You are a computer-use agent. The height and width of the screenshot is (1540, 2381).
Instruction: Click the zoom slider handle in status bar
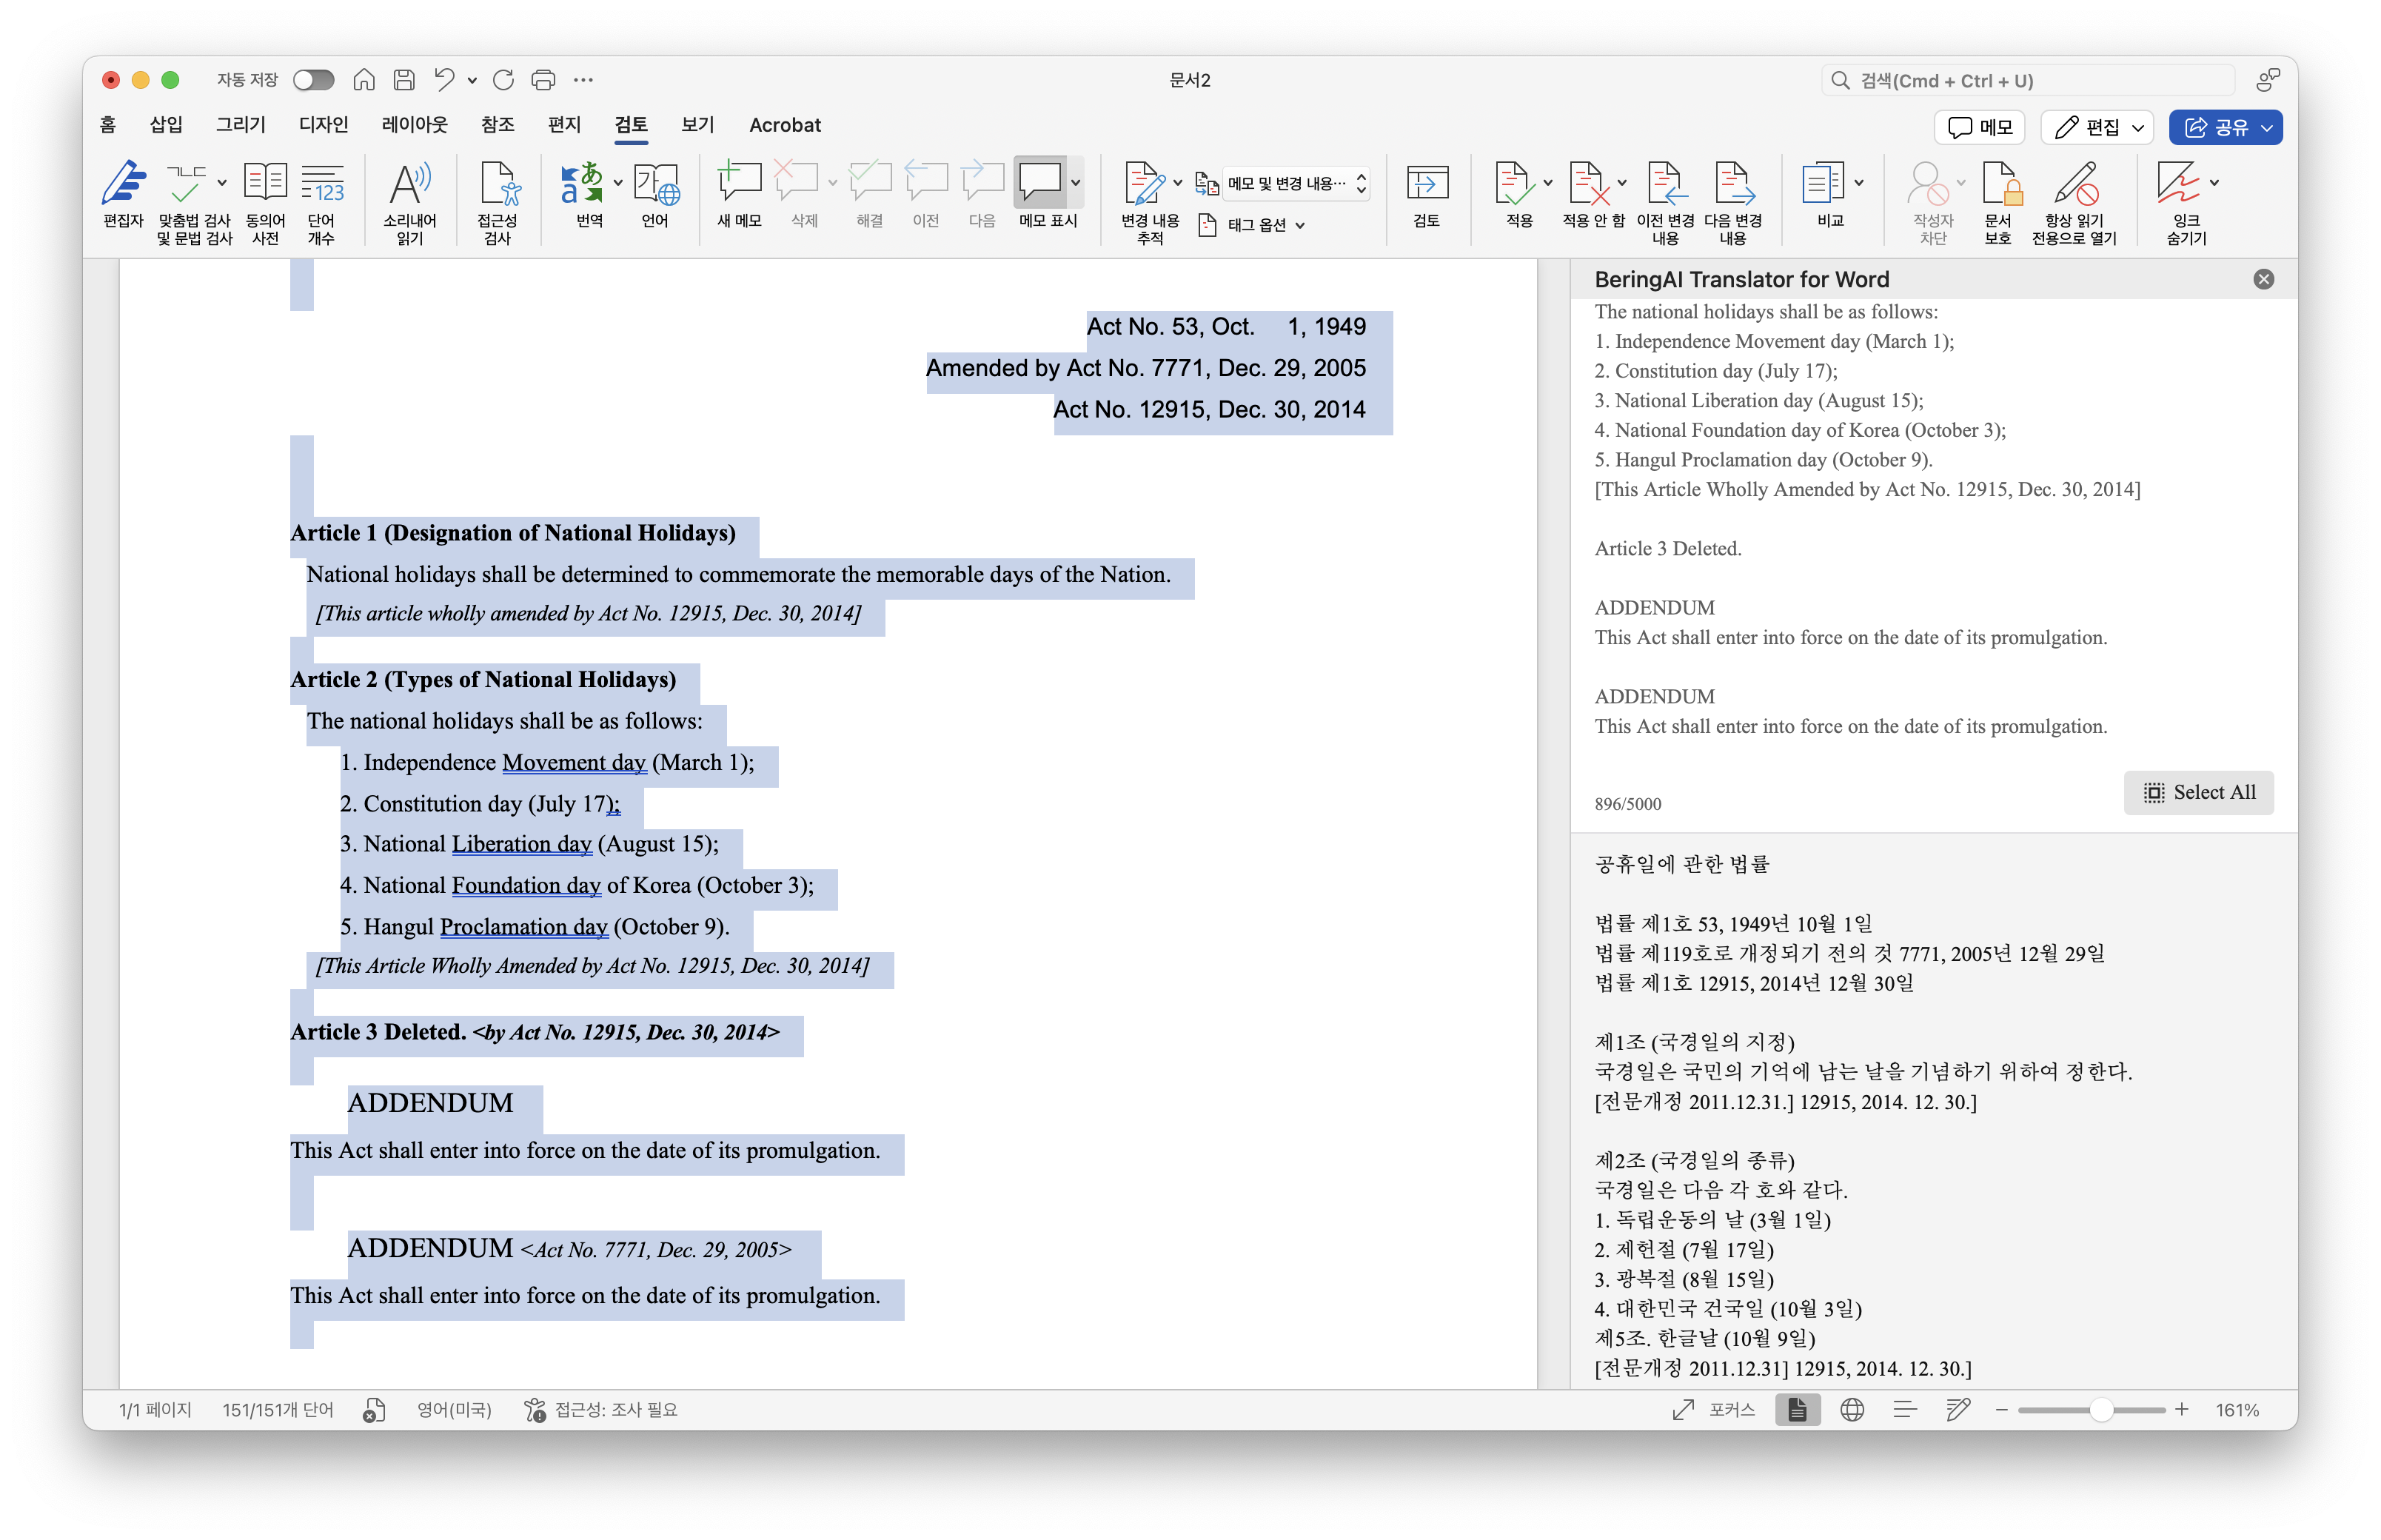2101,1409
